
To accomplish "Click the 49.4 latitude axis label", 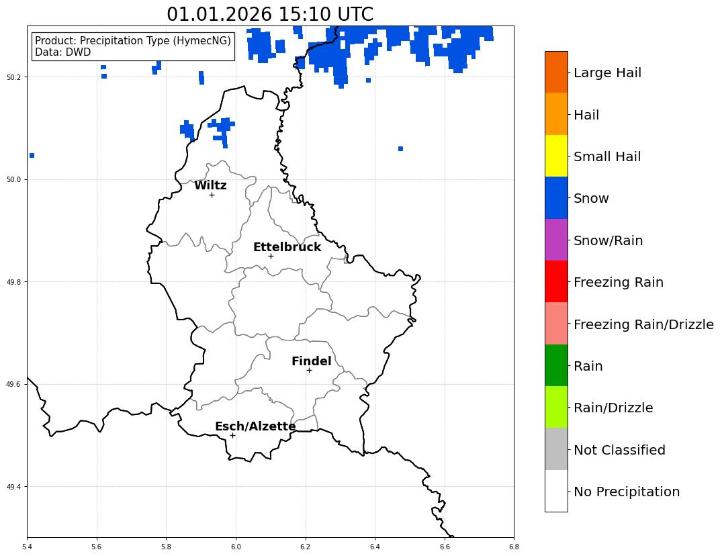I will (x=14, y=487).
